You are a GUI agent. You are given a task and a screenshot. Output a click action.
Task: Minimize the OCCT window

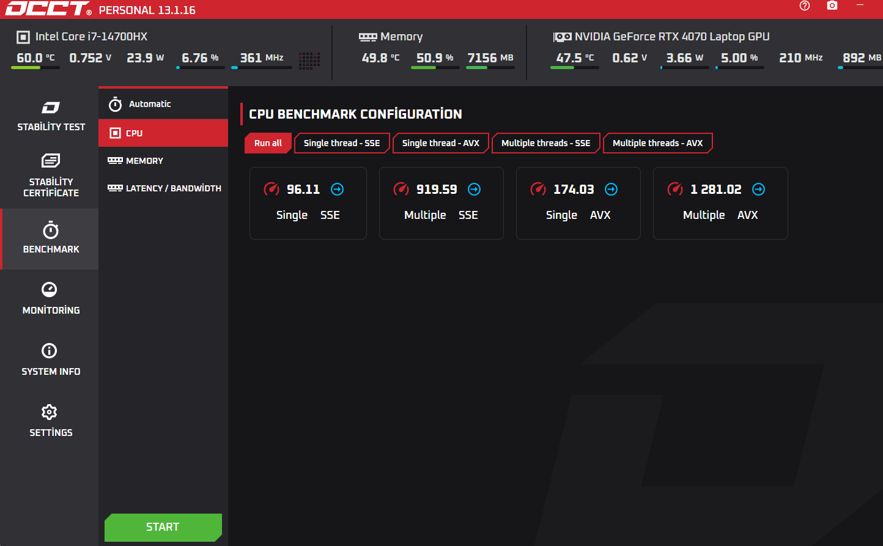(860, 5)
